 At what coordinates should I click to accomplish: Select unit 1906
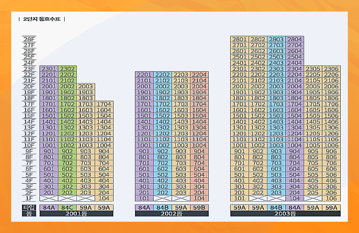tap(331, 92)
